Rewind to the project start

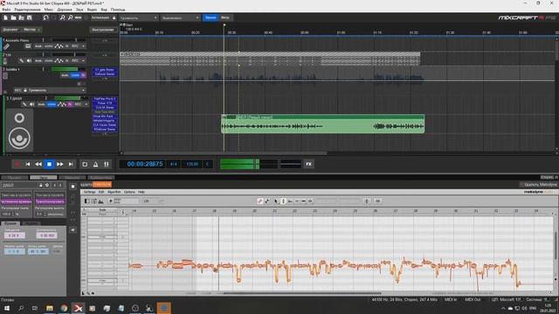click(27, 164)
